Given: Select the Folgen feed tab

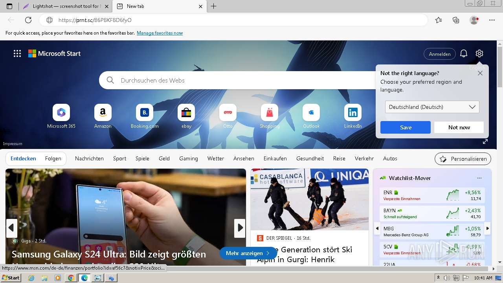Looking at the screenshot, I should (53, 158).
